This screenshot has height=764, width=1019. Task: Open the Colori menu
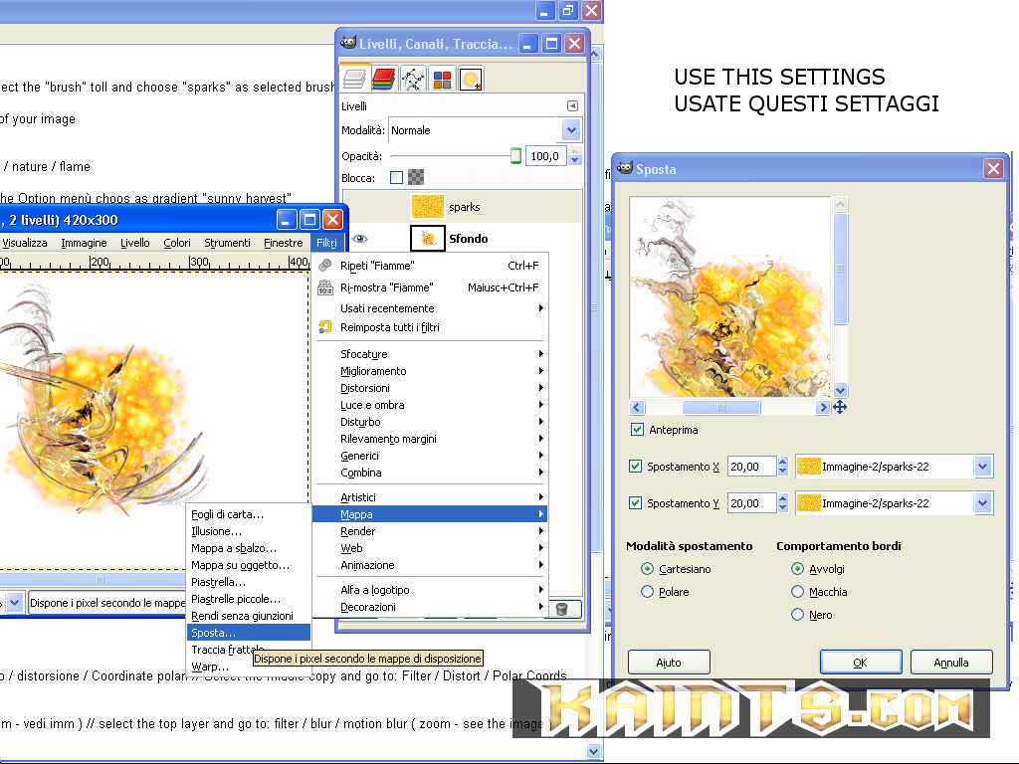pos(177,243)
